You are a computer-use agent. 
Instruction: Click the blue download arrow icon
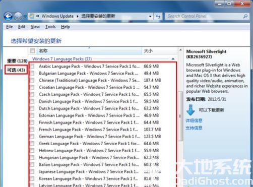pos(191,110)
